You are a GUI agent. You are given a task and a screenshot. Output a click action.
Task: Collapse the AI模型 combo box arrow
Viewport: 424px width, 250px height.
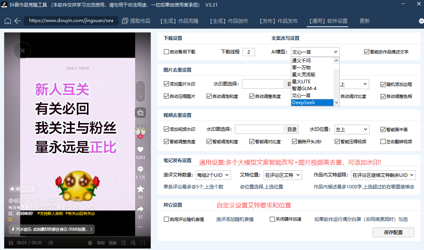pos(335,52)
